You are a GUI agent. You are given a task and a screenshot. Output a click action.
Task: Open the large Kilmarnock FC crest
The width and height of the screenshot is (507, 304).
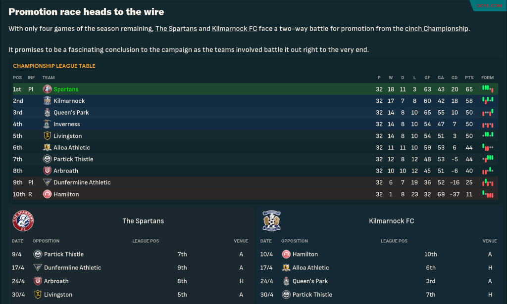point(272,221)
